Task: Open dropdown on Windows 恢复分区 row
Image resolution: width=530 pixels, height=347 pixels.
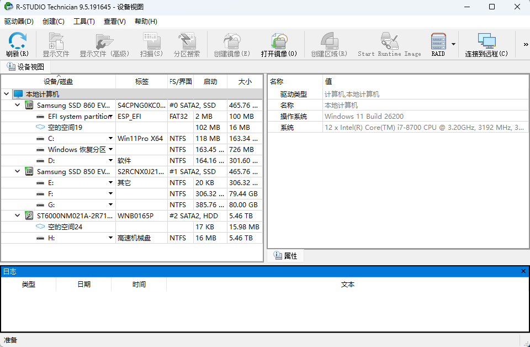Action: (x=110, y=149)
